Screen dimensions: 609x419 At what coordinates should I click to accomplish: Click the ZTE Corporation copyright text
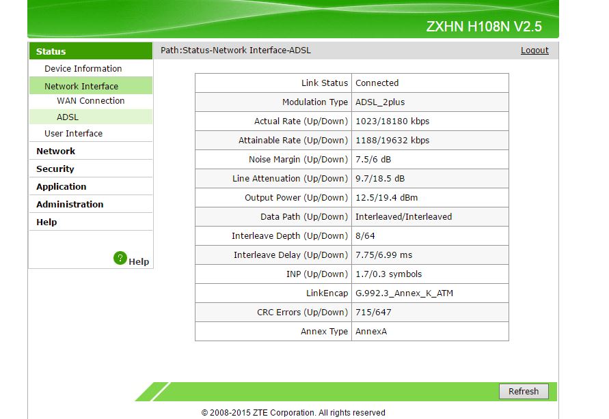[293, 413]
